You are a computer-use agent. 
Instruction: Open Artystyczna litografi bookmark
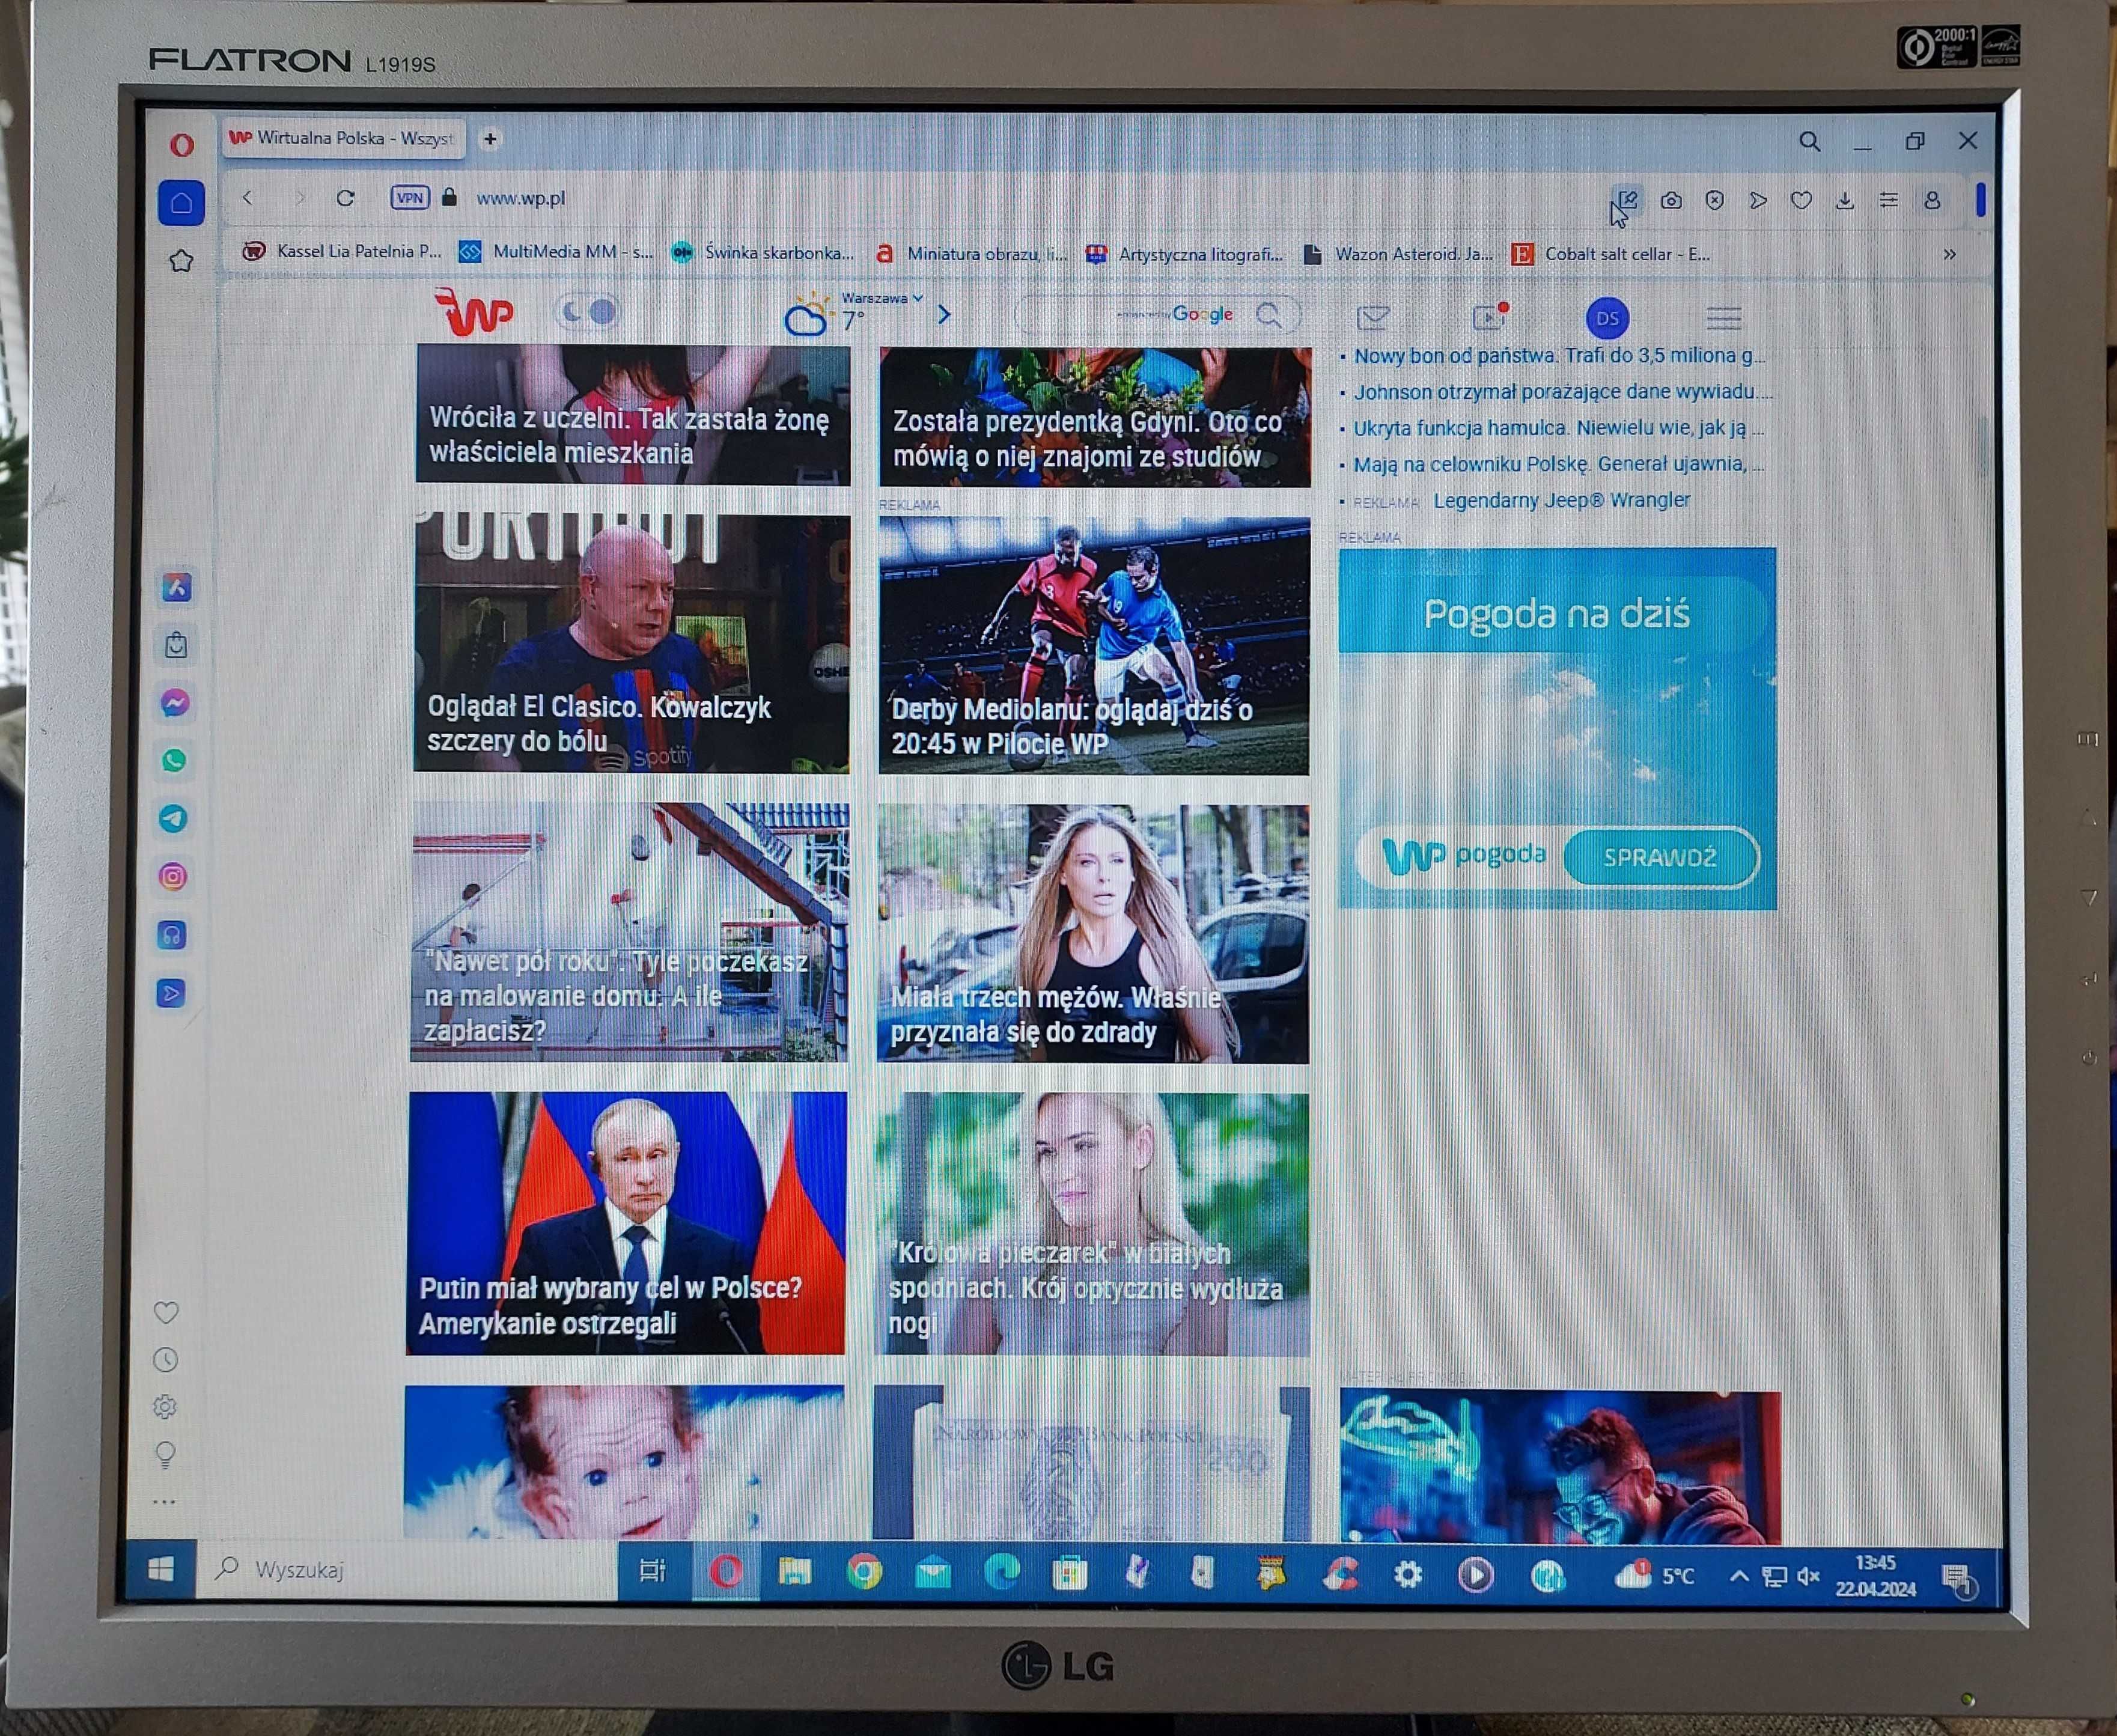(1185, 254)
